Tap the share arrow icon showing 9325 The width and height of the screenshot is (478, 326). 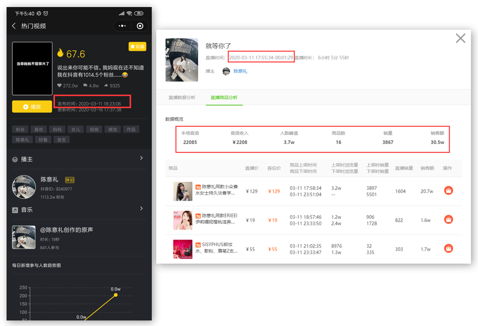106,86
